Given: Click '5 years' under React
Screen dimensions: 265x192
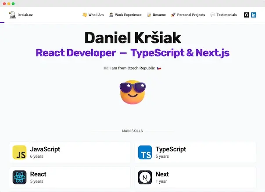Looking at the screenshot, I should coord(37,181).
